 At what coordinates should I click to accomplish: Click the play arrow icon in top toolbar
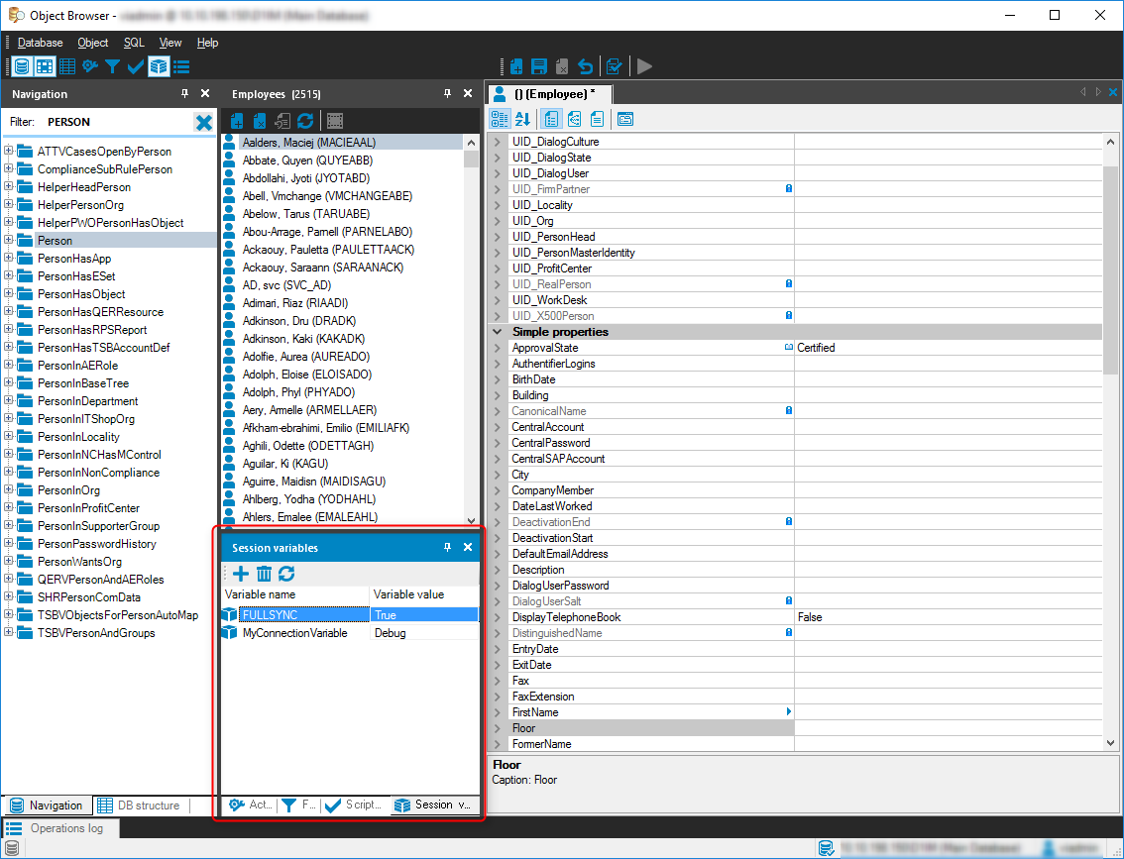(644, 66)
